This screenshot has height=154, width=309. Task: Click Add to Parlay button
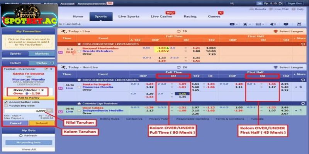pos(29,98)
